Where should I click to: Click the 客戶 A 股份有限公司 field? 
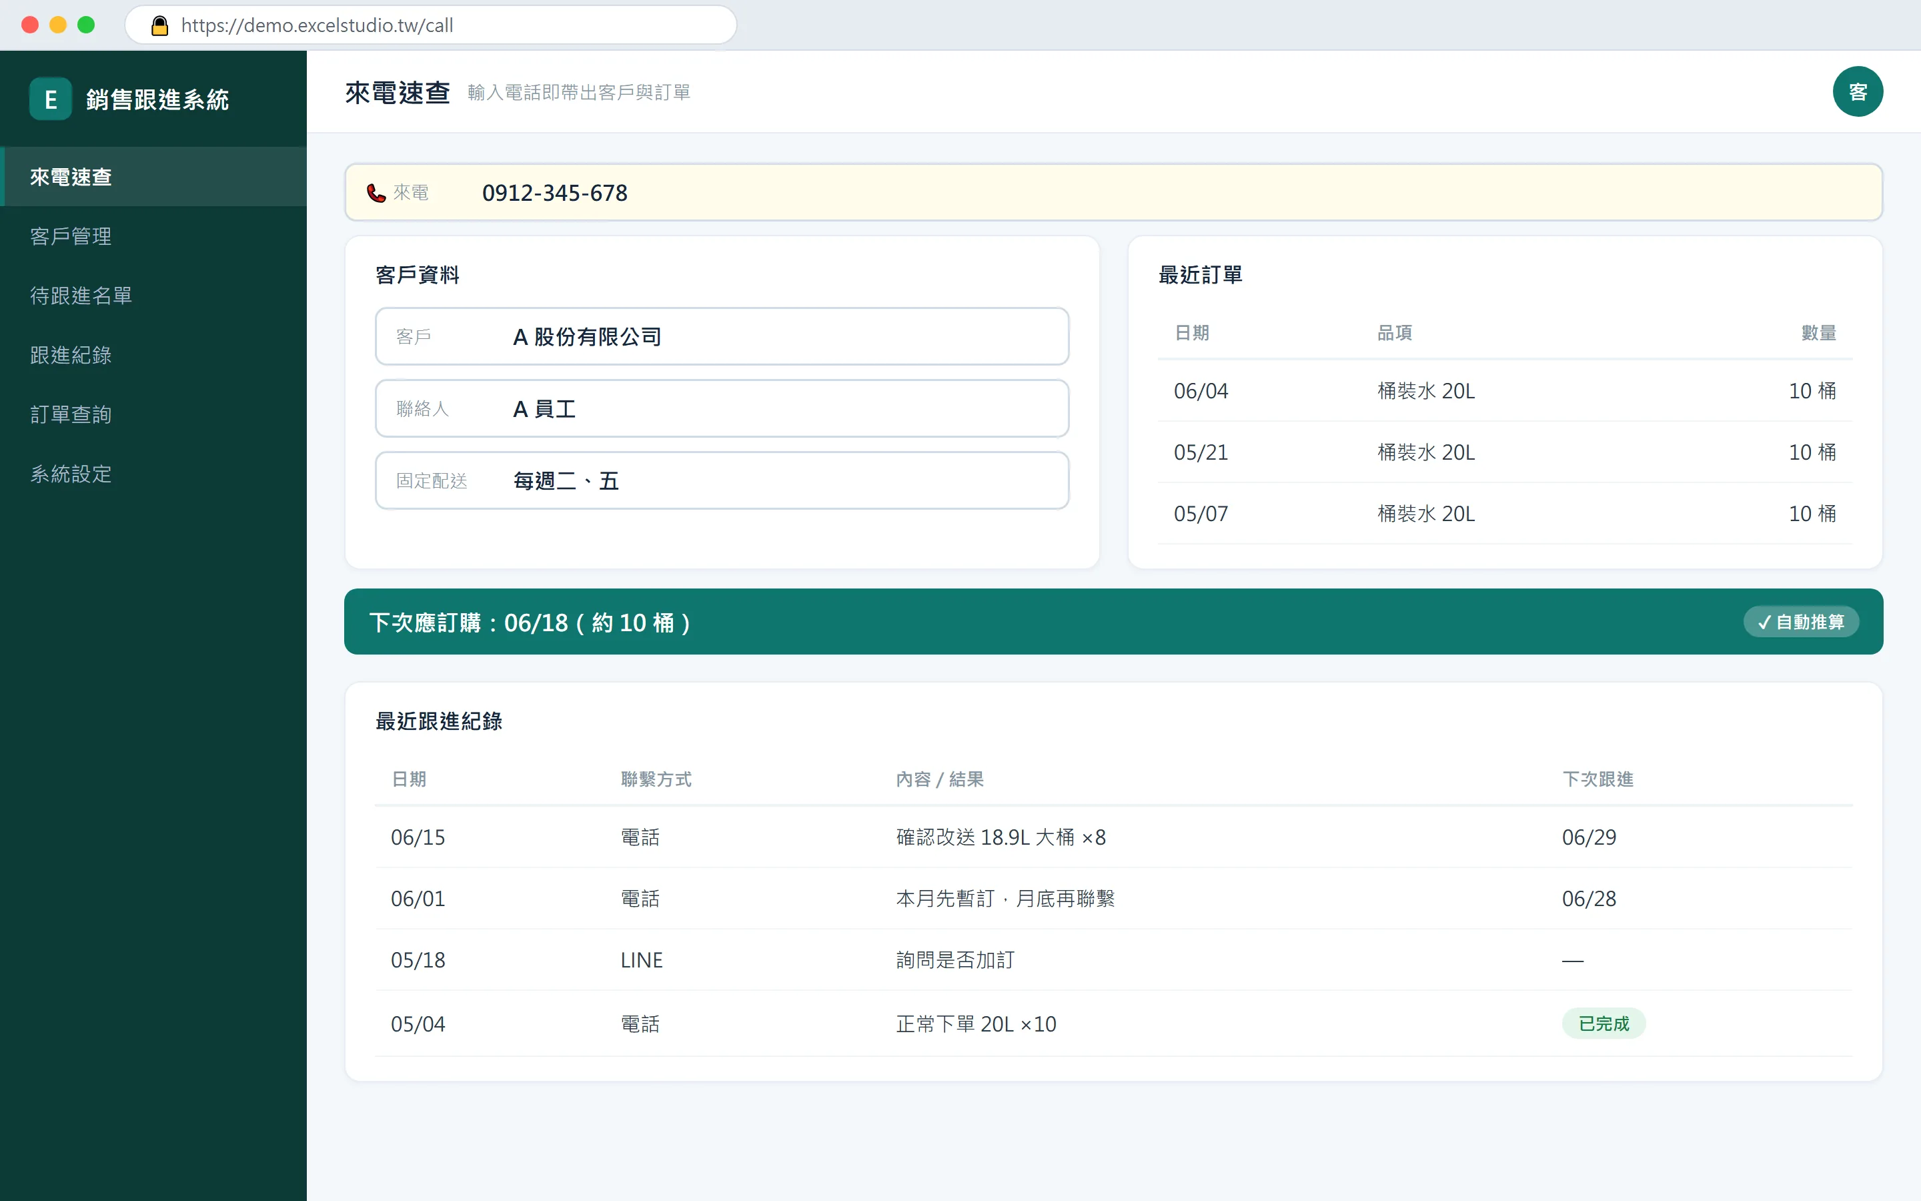722,337
